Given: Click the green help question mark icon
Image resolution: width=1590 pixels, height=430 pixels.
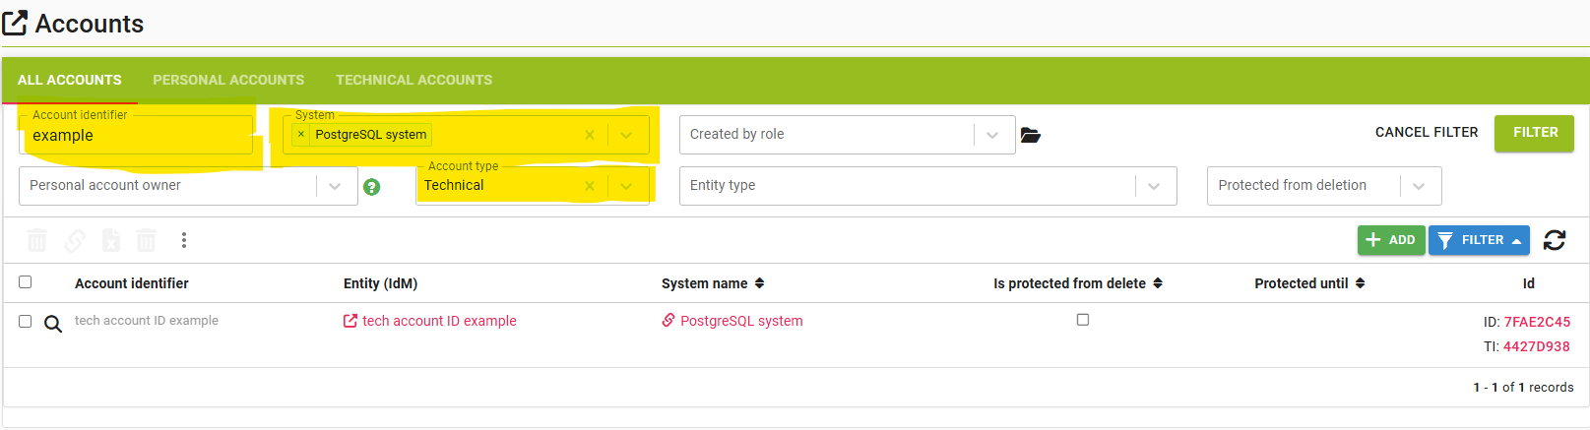Looking at the screenshot, I should 371,187.
